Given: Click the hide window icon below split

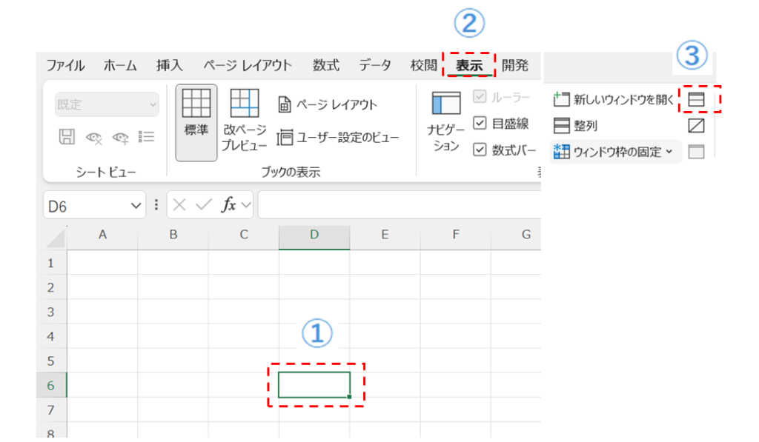Looking at the screenshot, I should point(696,126).
